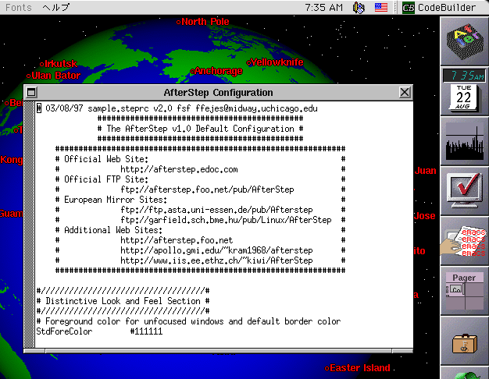This screenshot has height=379, width=489.
Task: Click the AfterStep Configuration title bar
Action: (218, 93)
